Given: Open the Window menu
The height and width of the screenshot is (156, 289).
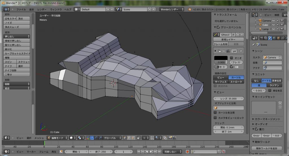Looking at the screenshot, I should point(56,9).
